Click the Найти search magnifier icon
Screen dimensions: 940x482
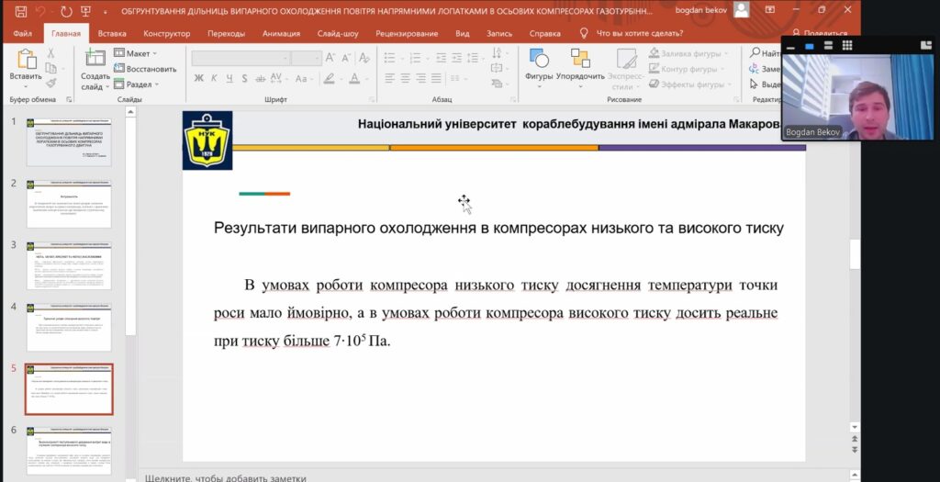[x=754, y=53]
